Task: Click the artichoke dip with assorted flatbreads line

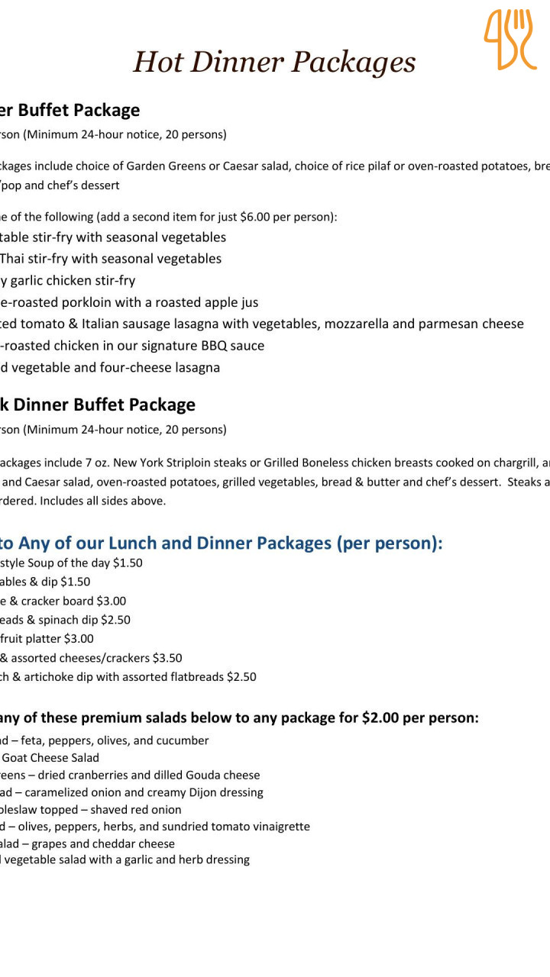Action: [128, 676]
